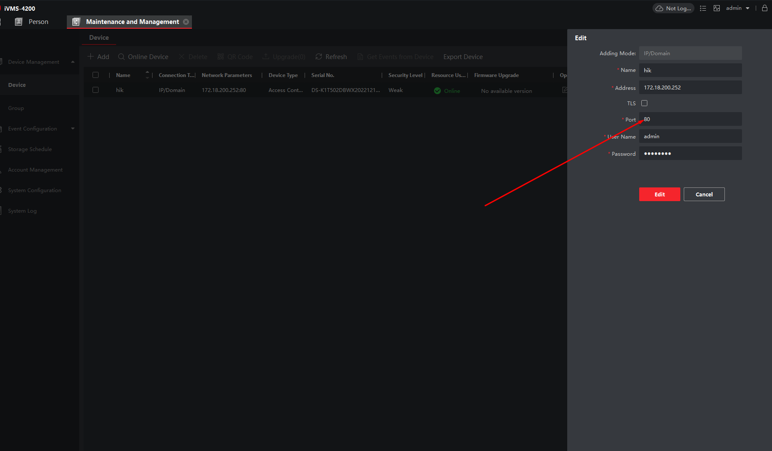Click the Person tab icon
772x451 pixels.
[18, 22]
